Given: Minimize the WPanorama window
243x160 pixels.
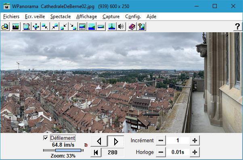Looking at the screenshot, I should click(x=197, y=6).
